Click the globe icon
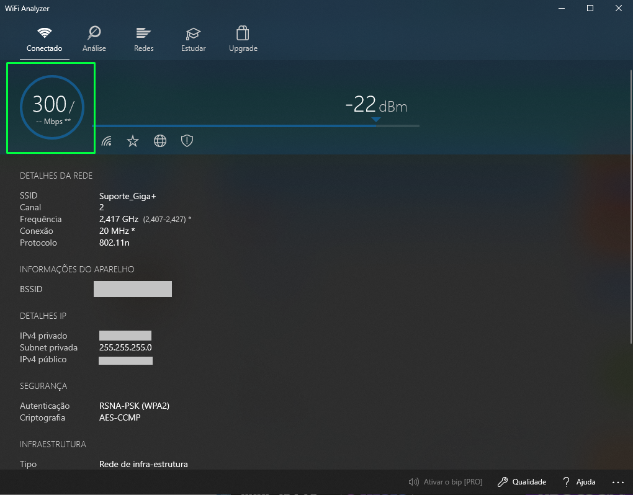This screenshot has width=633, height=495. (x=160, y=141)
